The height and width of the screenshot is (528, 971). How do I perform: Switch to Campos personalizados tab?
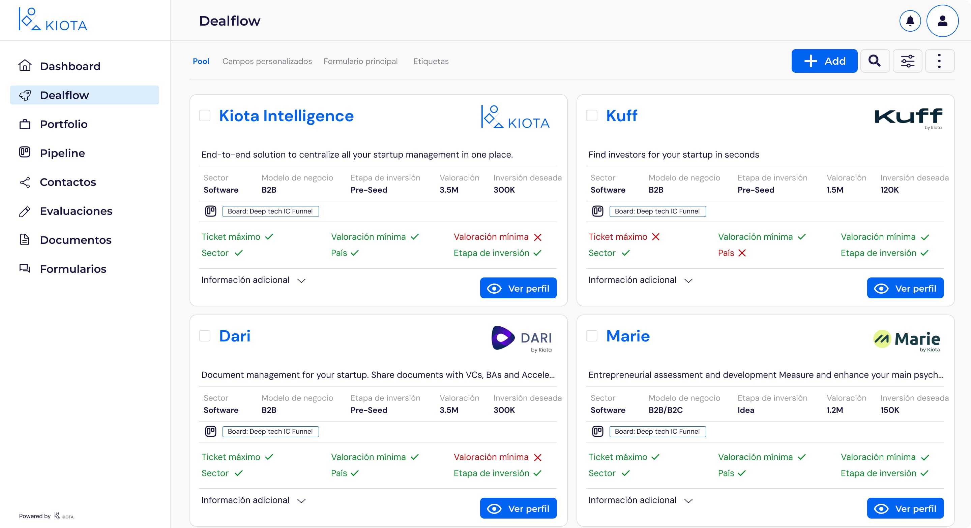tap(267, 61)
